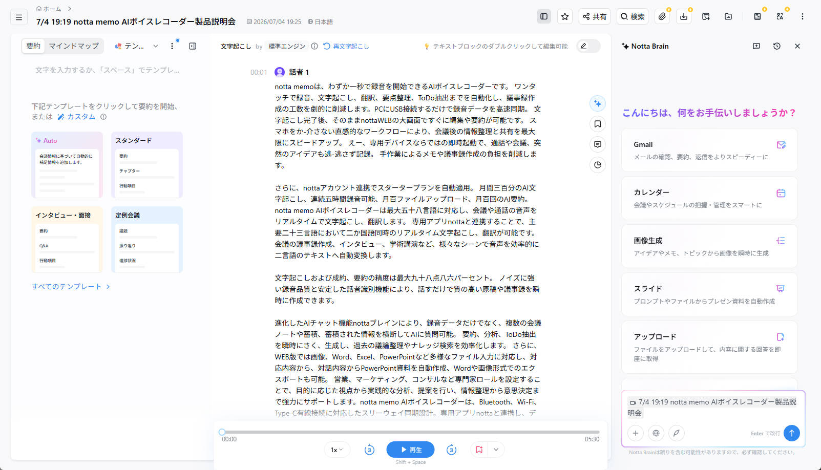Open the Gmail card
821x470 pixels.
point(709,150)
